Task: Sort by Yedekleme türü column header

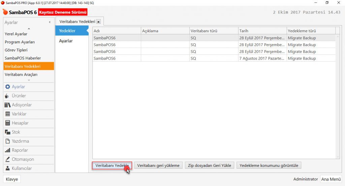Action: 311,31
